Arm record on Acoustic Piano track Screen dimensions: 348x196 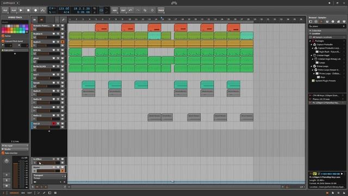[54, 26]
